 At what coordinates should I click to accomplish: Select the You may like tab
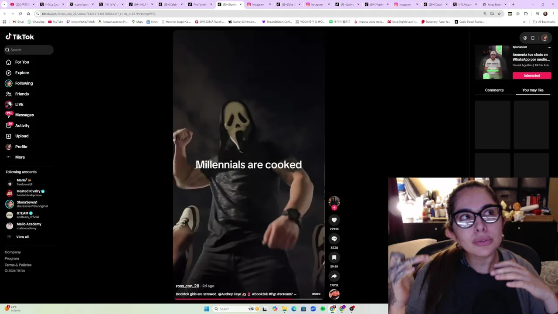point(533,90)
